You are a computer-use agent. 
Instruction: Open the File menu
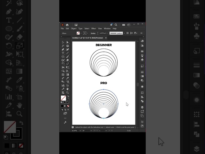coord(62,29)
